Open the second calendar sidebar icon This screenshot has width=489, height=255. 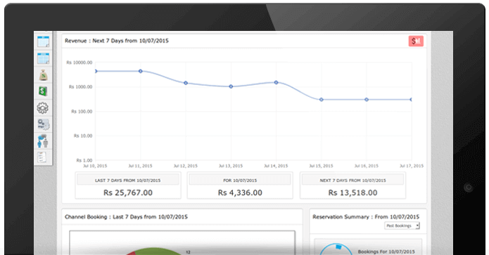pyautogui.click(x=43, y=58)
